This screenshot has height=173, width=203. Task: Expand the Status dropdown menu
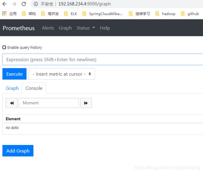(86, 28)
